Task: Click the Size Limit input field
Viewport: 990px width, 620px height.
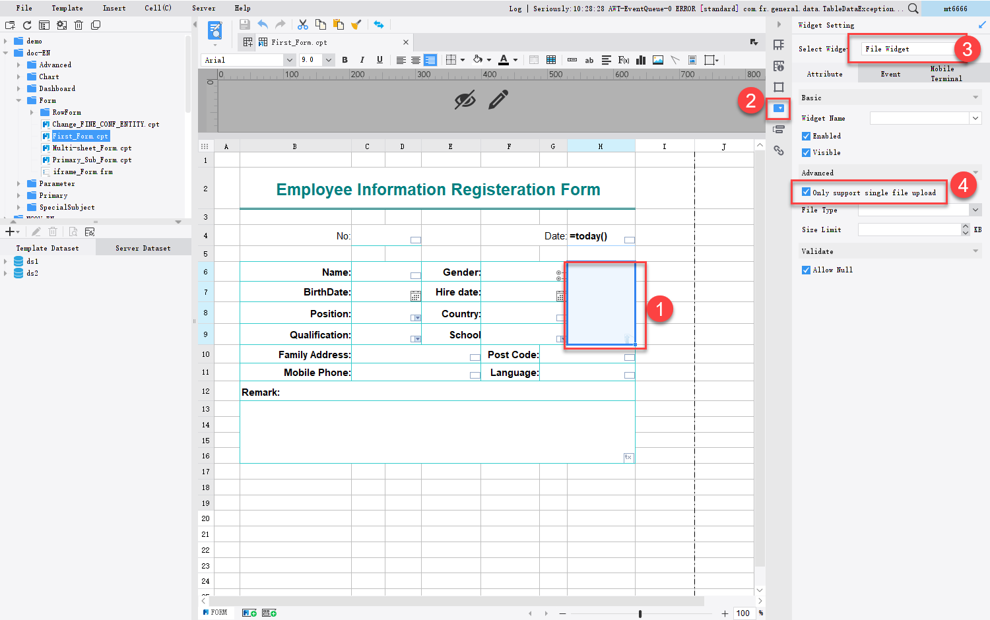Action: (x=909, y=230)
